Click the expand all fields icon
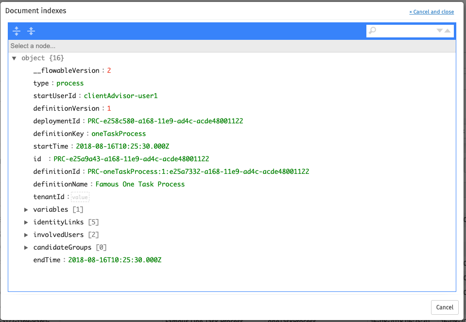This screenshot has width=466, height=322. [x=17, y=31]
